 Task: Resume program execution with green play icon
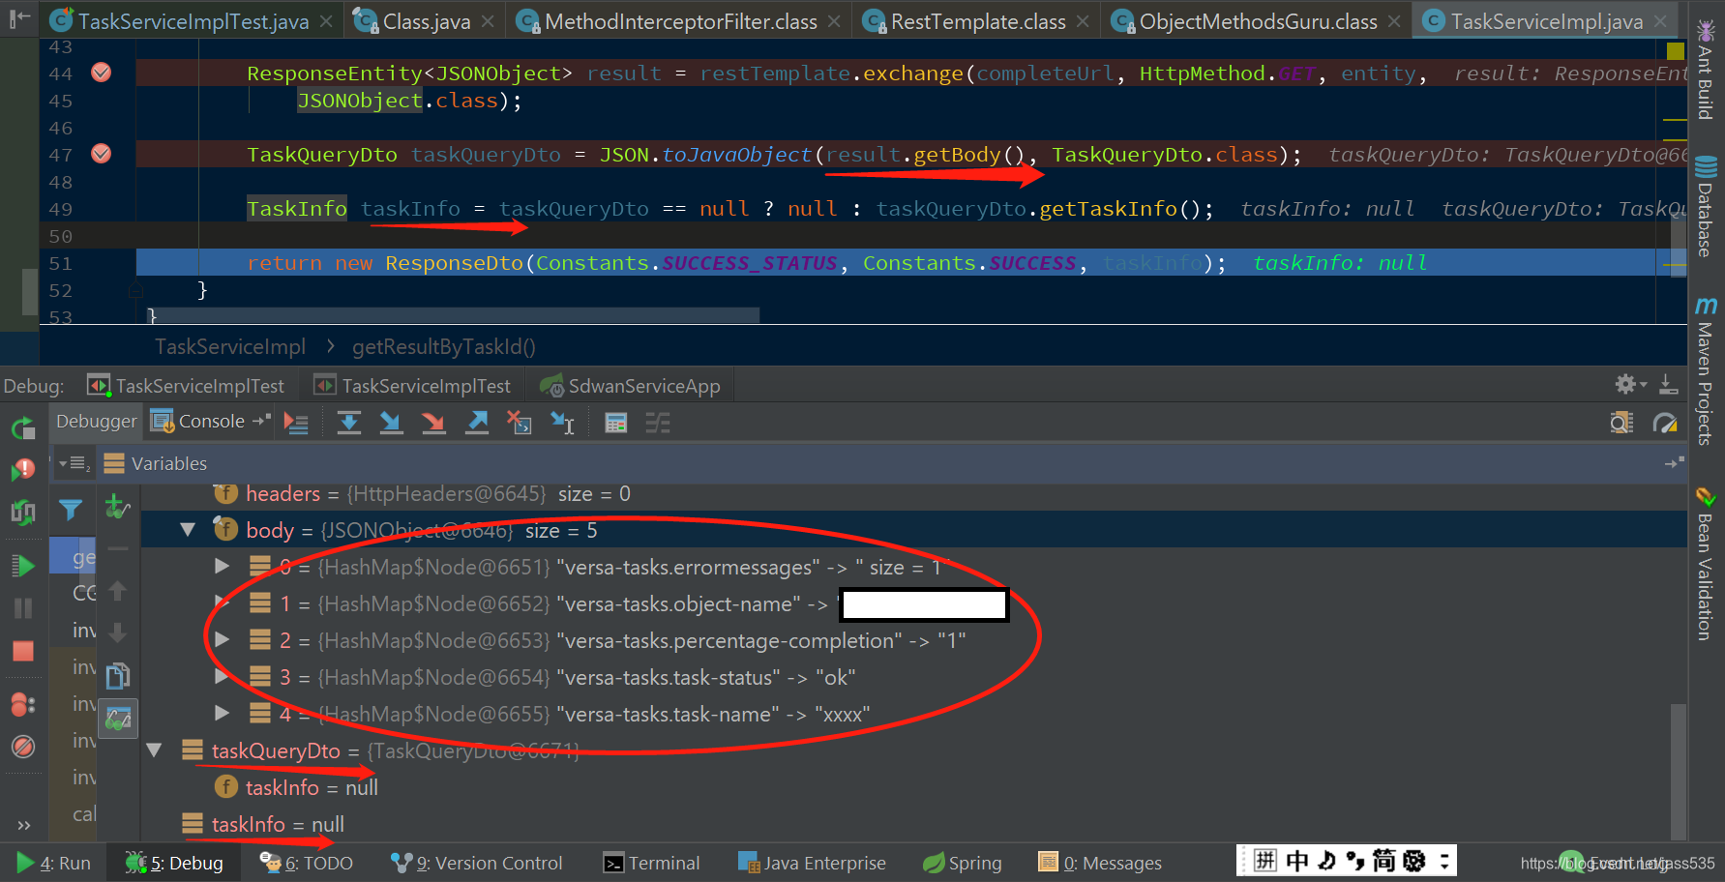(23, 565)
